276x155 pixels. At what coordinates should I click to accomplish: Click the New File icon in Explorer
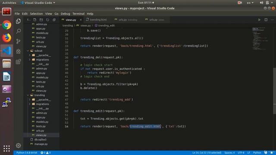pyautogui.click(x=34, y=20)
